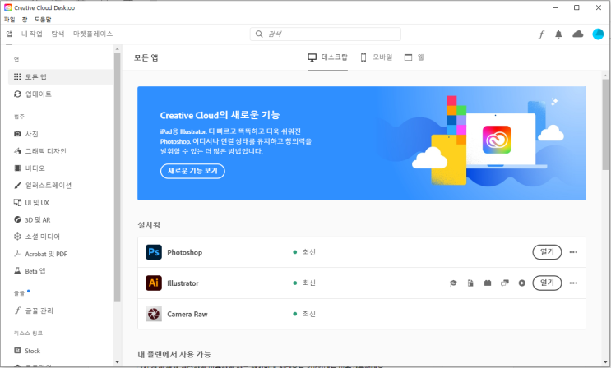Open more options for Photoshop
Screen dimensions: 611x368
[x=573, y=252]
